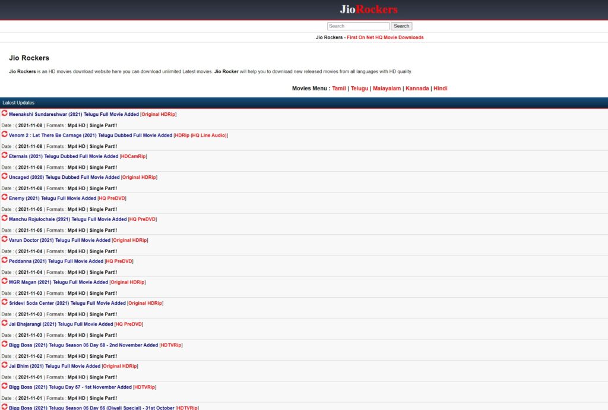Open Sridevi Soda Center (2021) movie link
This screenshot has width=608, height=410.
pos(86,303)
